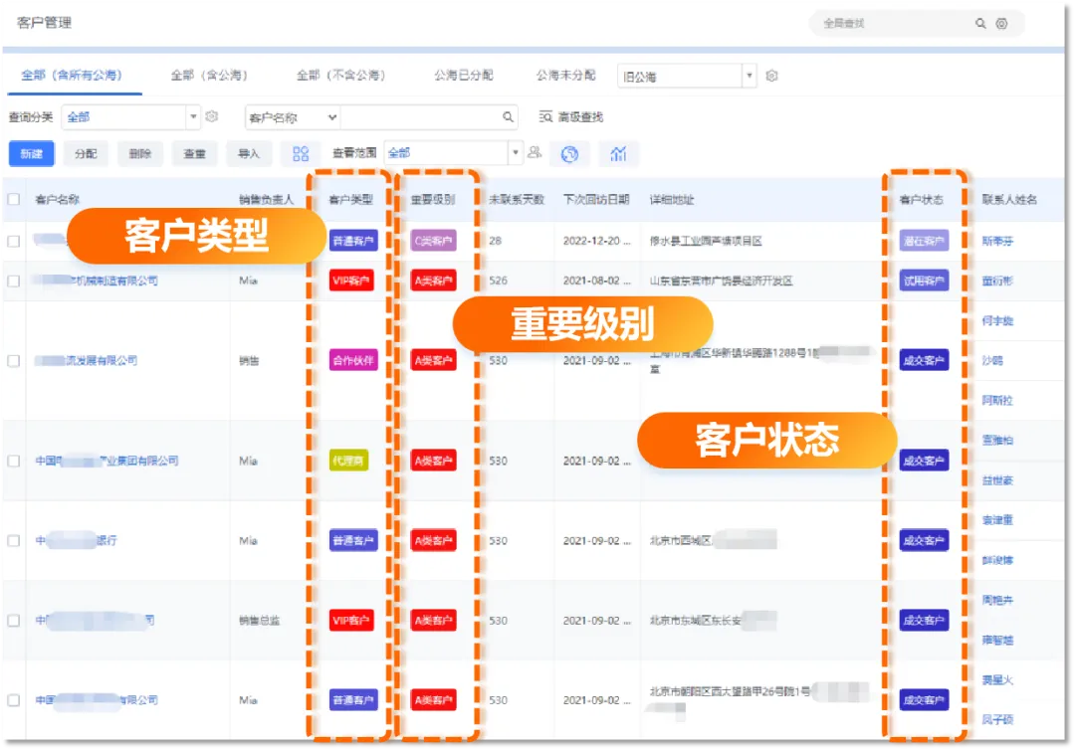The image size is (1075, 750).
Task: Click the global search magnifier icon
Action: 980,24
